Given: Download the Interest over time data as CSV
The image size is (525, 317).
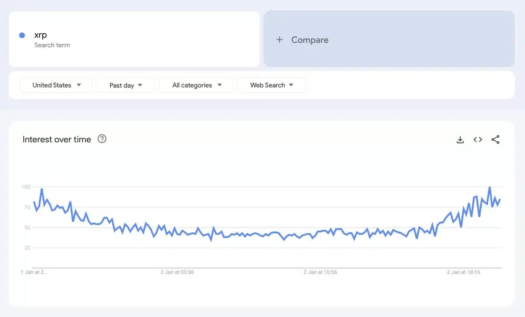Looking at the screenshot, I should coord(460,139).
